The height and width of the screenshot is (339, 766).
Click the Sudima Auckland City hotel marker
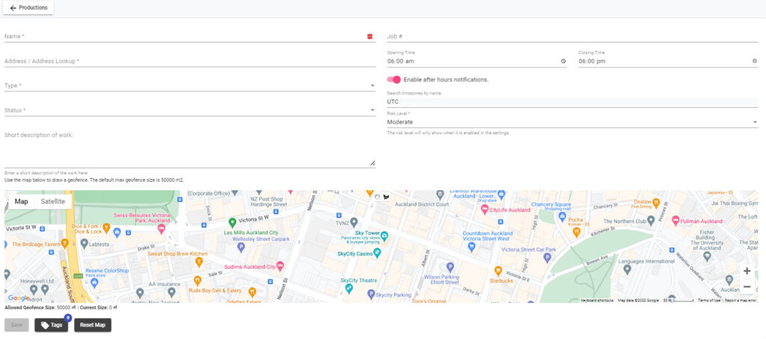pos(280,266)
